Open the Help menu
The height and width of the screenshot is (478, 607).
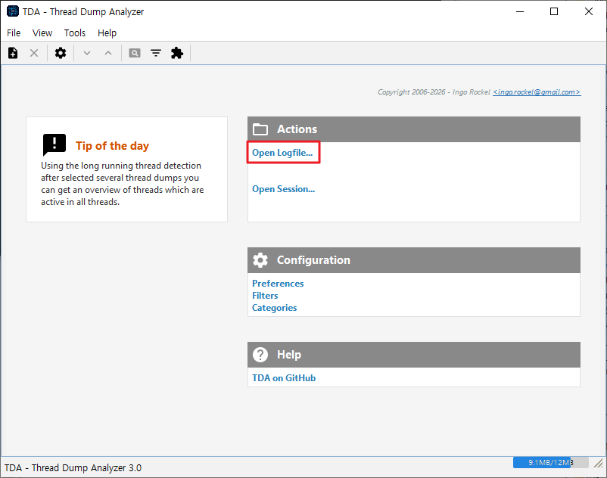tap(107, 33)
